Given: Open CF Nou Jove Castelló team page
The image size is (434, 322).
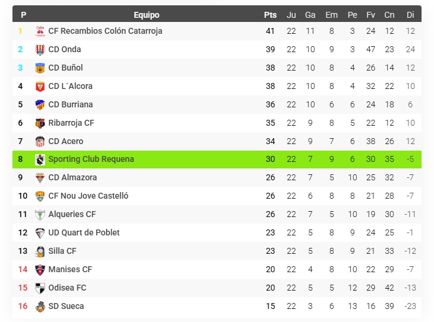Looking at the screenshot, I should pos(88,196).
